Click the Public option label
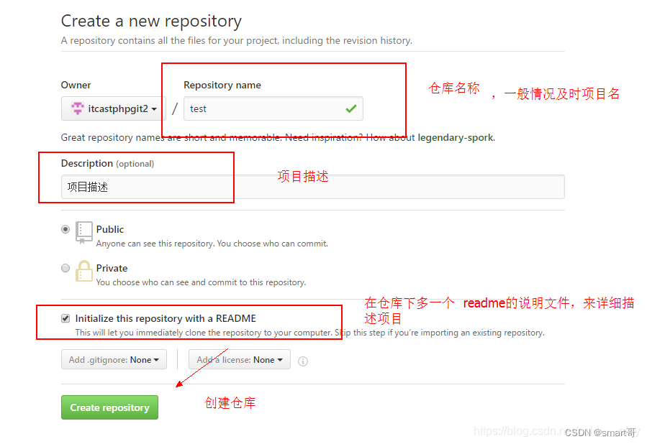This screenshot has height=444, width=647. pos(110,229)
